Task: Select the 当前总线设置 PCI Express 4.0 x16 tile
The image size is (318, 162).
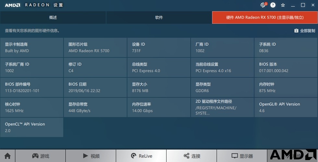Action: (222, 67)
